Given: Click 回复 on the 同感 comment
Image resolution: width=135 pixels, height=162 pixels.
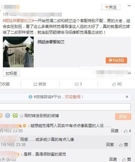Looking at the screenshot, I should coord(110,145).
